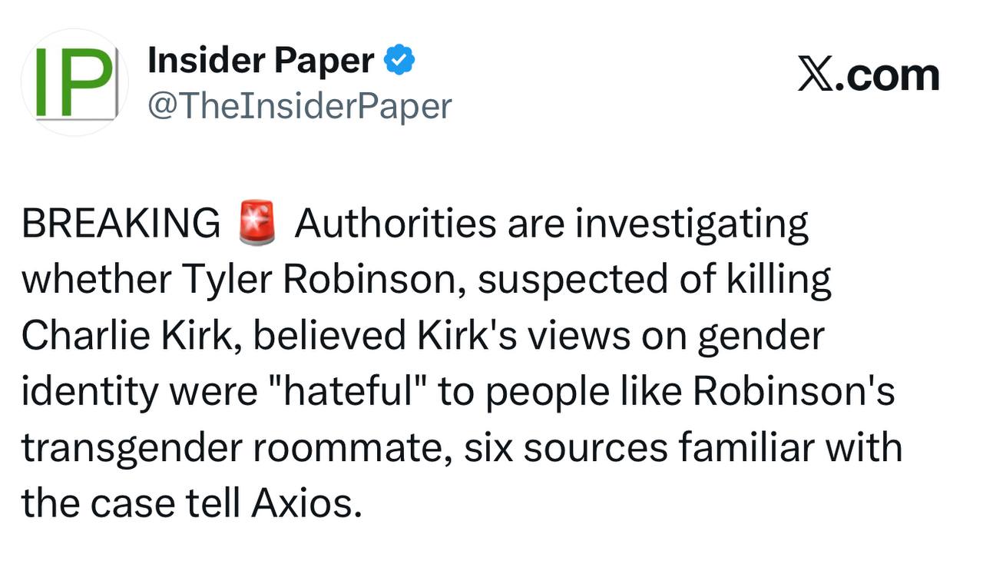This screenshot has width=983, height=571.
Task: Click the name Charlie Kirk in the post
Action: (131, 337)
